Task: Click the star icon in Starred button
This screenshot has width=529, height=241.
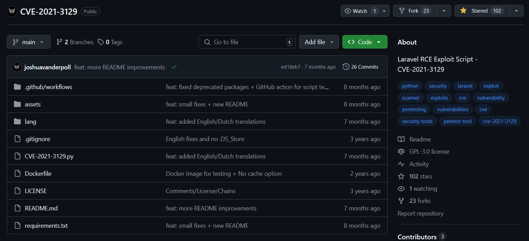Action: click(x=463, y=11)
